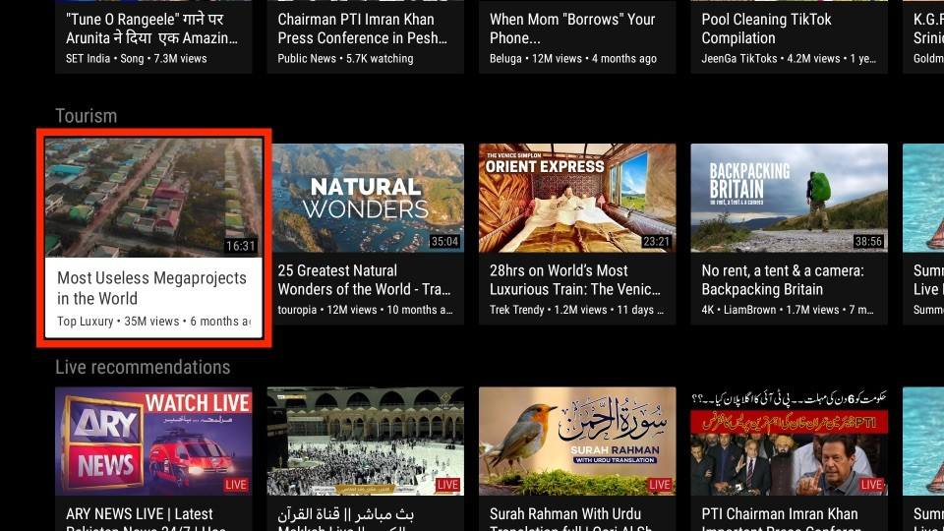Screen dimensions: 944x531
Task: Click the 23:21 duration badge
Action: 656,242
